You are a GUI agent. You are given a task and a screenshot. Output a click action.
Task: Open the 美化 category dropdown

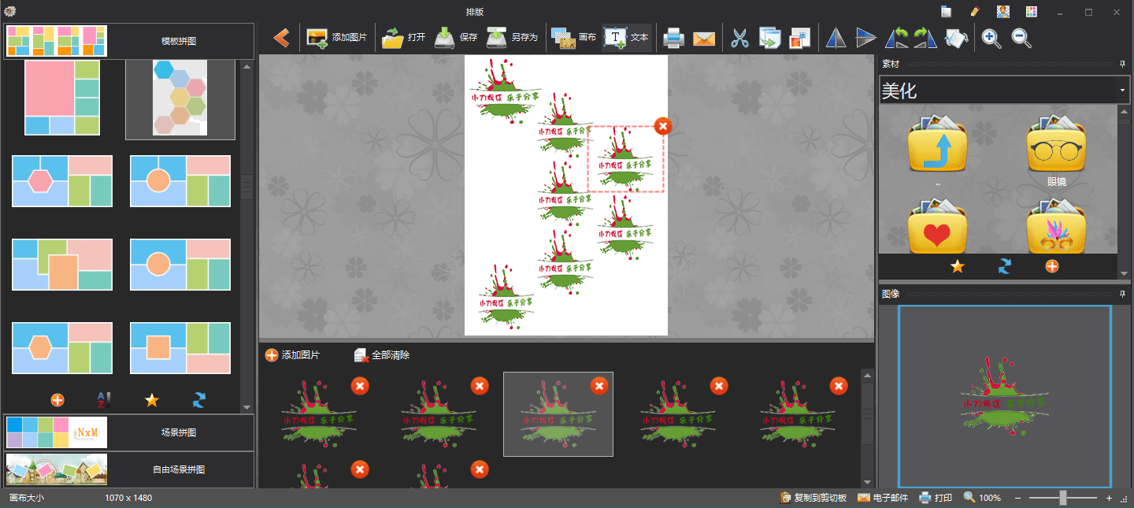tap(1122, 91)
